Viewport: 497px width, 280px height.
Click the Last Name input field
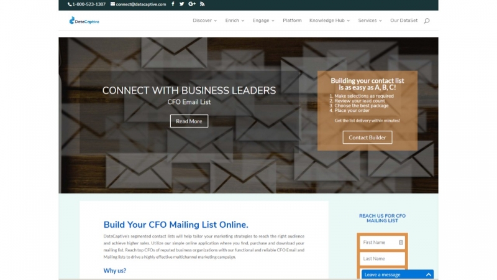382,259
